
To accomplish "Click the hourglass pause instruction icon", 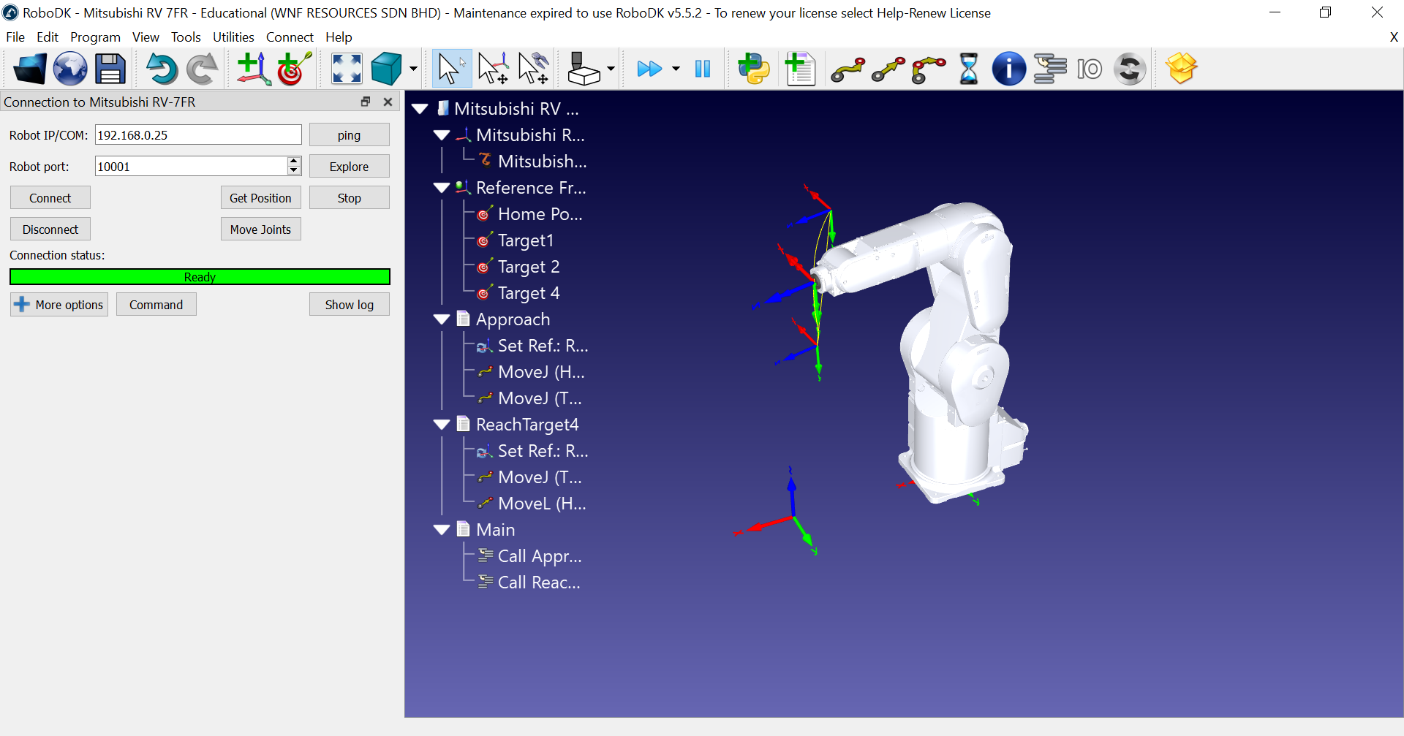I will (968, 69).
